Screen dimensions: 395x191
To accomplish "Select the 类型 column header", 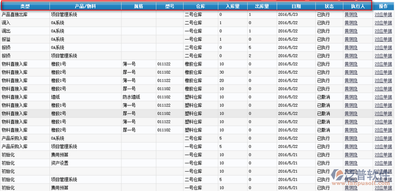I will (25, 6).
